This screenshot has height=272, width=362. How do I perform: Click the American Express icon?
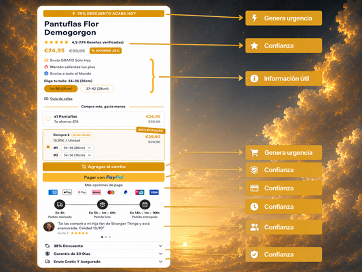[x=53, y=192]
